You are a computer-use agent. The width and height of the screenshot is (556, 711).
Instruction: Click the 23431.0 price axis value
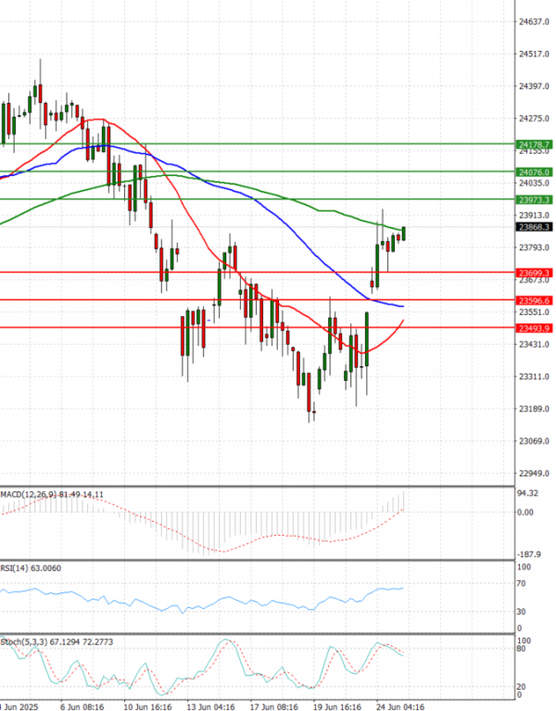(534, 345)
